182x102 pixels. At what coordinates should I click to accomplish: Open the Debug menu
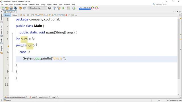coord(43,5)
